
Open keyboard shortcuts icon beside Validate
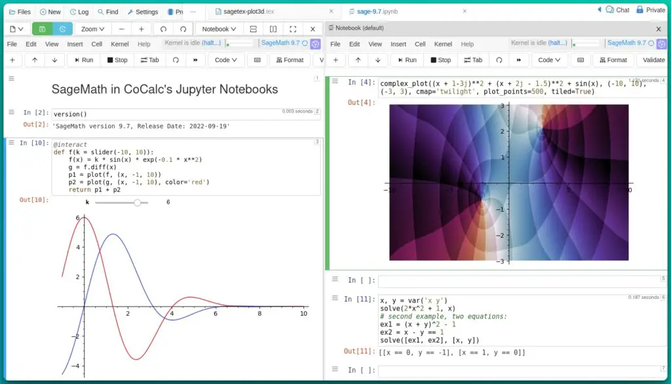581,60
